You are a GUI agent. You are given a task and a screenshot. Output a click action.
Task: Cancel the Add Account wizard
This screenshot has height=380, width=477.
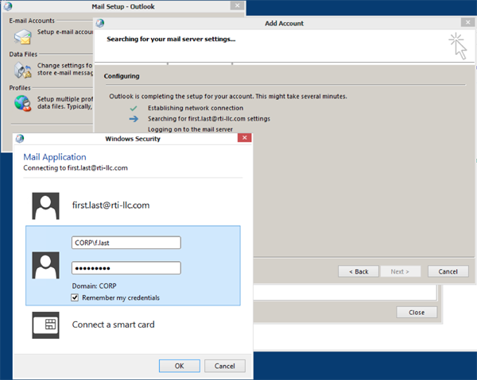pos(448,271)
